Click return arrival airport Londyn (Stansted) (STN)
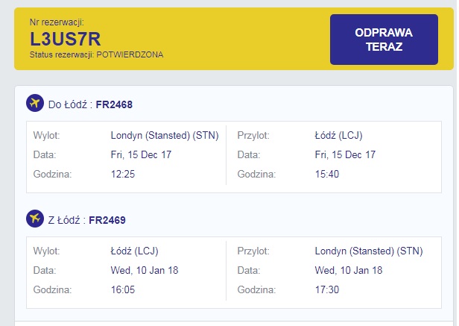Screen dimensions: 459x326 tap(369, 251)
